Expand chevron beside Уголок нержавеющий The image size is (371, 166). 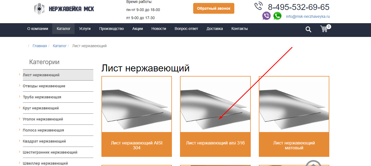(x=20, y=119)
